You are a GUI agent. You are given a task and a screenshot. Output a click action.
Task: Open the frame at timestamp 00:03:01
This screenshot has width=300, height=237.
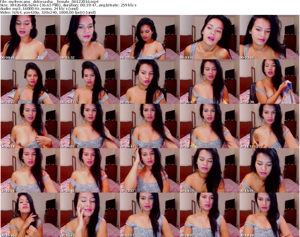(209, 37)
